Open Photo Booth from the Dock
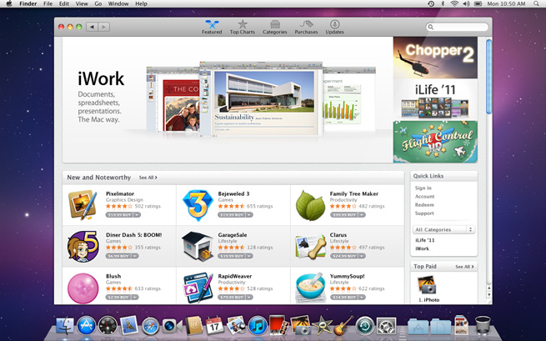Screen dimensions: 546x341 coord(279,325)
